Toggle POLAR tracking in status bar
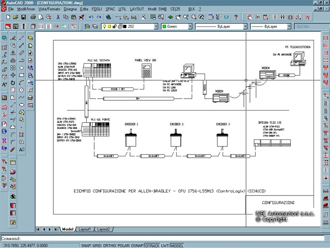 pos(124,246)
